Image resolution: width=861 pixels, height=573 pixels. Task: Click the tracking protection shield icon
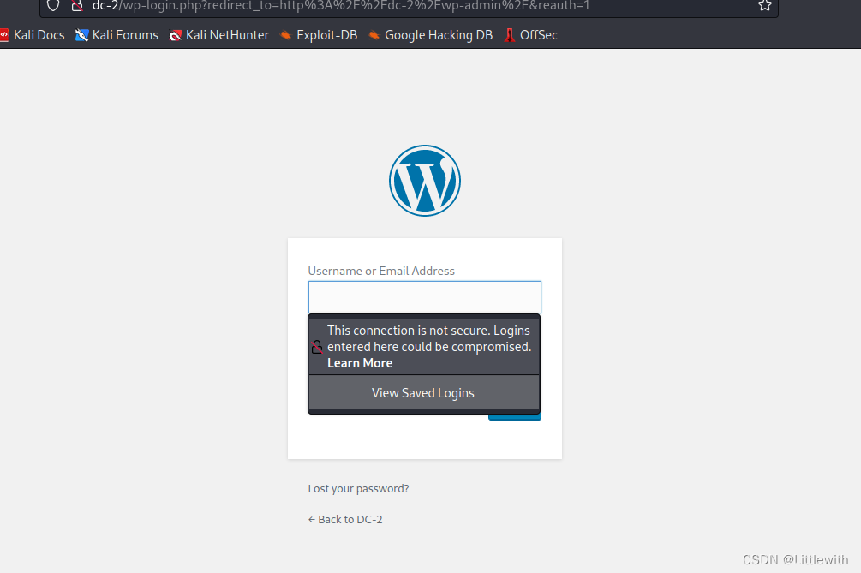52,7
